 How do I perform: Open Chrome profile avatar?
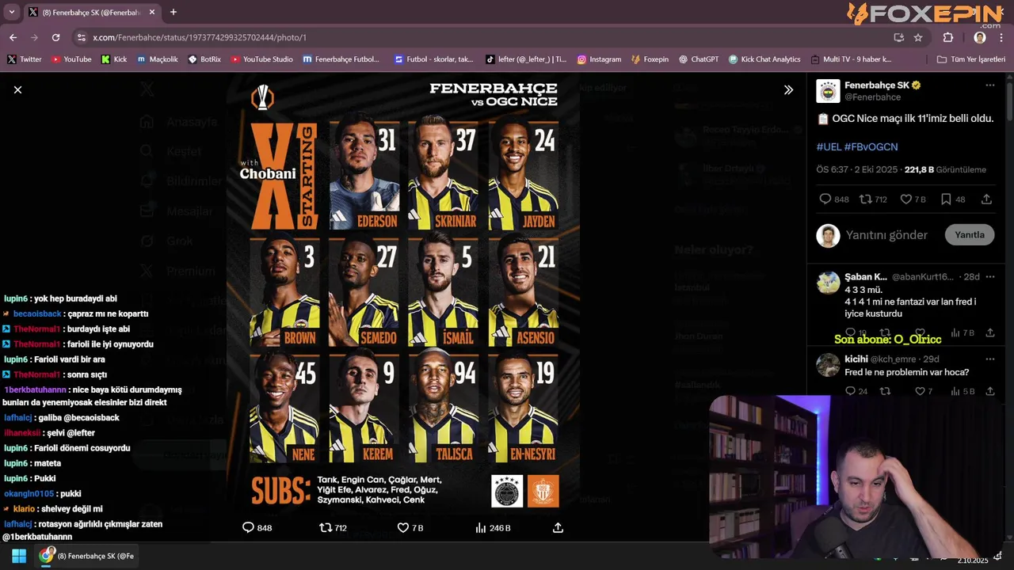980,37
